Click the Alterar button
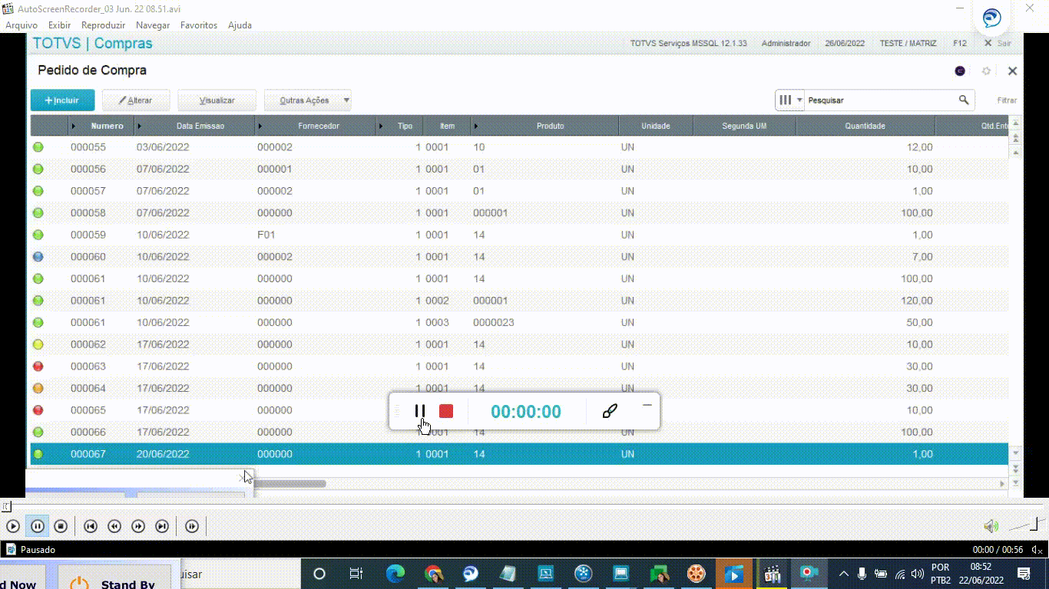This screenshot has height=589, width=1049. pos(136,100)
